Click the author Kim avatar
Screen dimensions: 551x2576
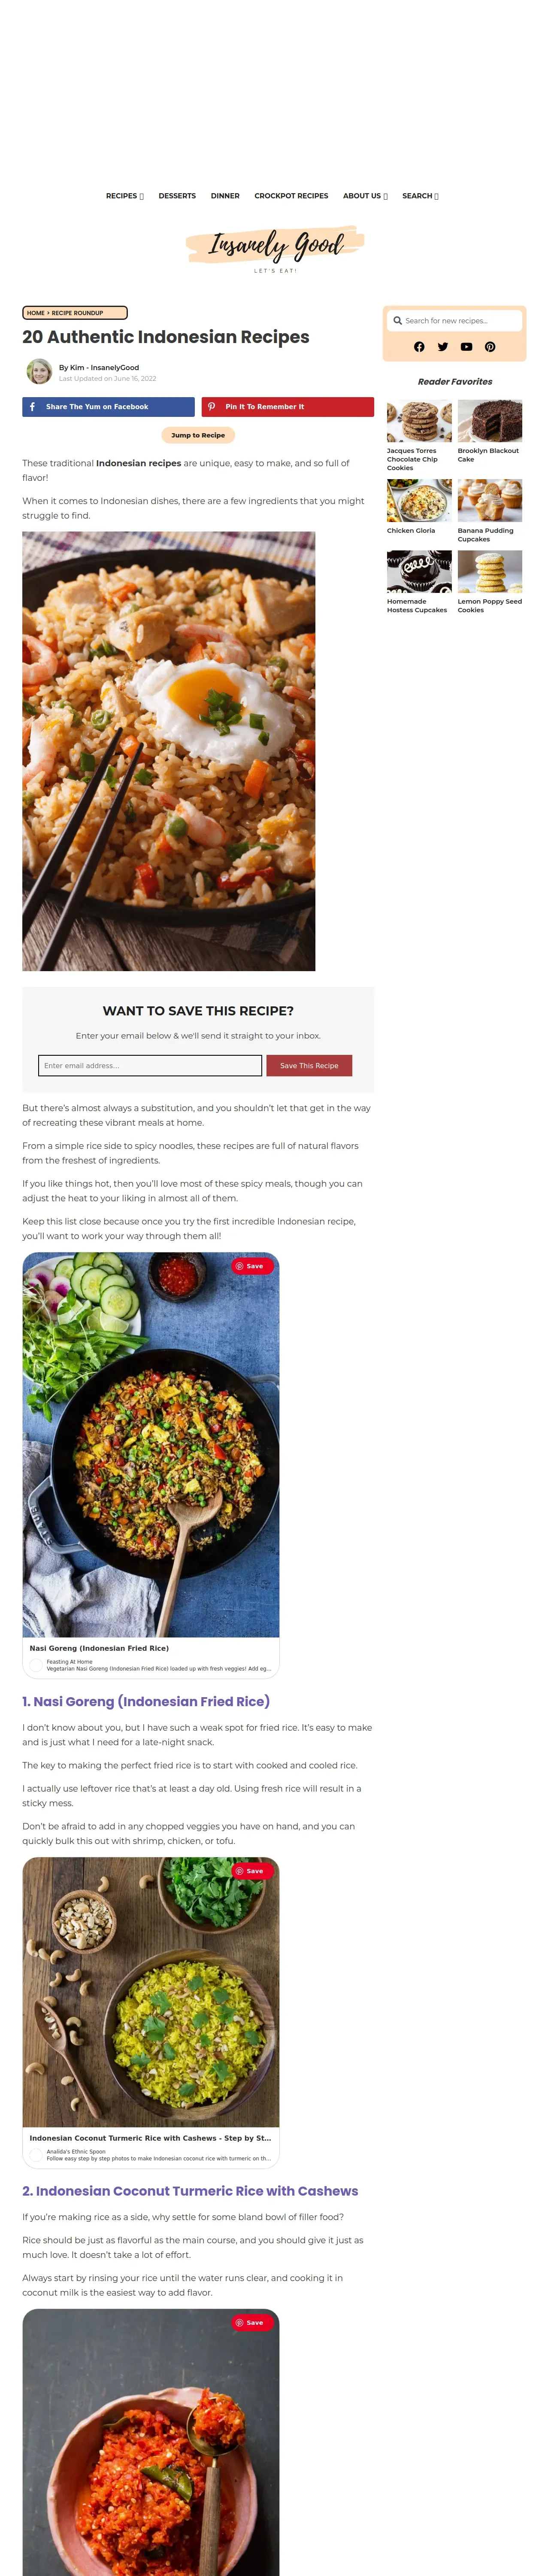tap(39, 372)
